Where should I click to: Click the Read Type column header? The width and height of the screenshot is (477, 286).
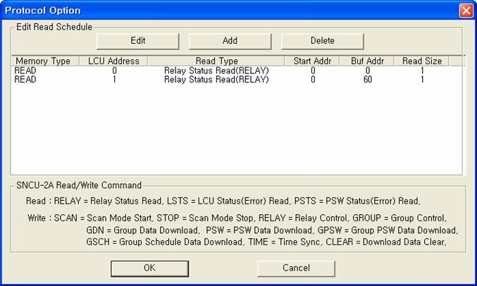coord(216,61)
